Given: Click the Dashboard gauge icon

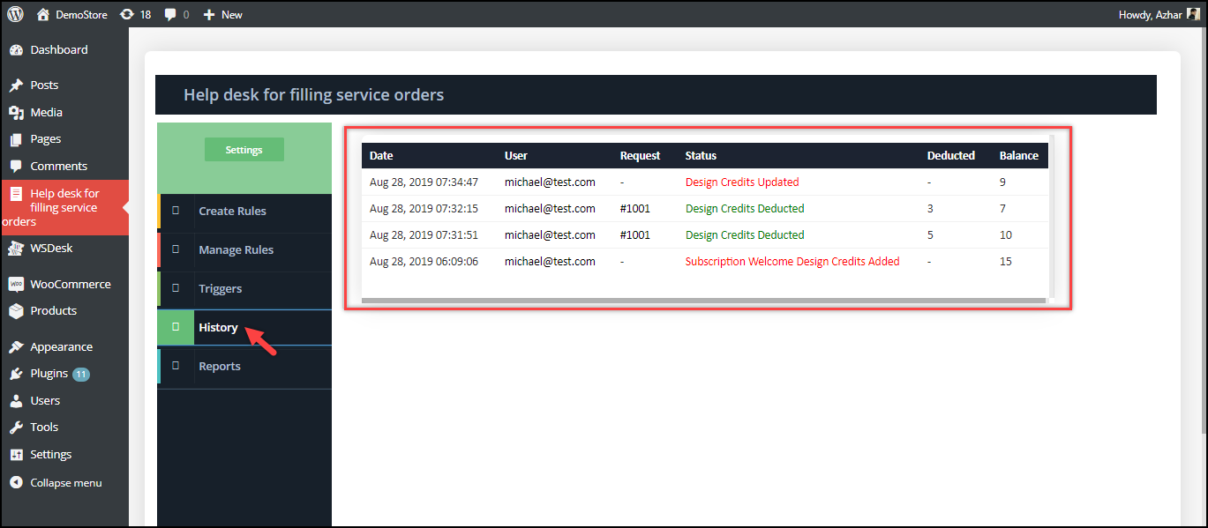Looking at the screenshot, I should (16, 50).
